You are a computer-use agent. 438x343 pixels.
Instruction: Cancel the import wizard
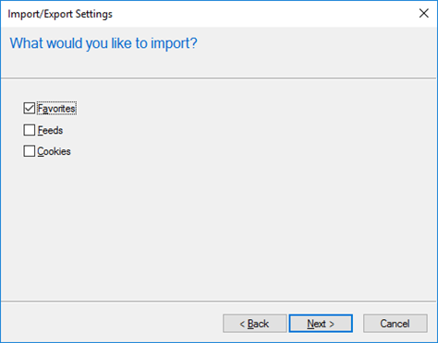pyautogui.click(x=395, y=324)
